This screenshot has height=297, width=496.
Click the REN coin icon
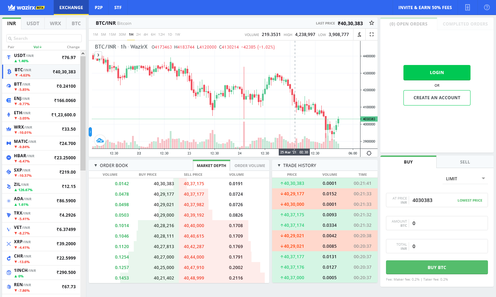coord(9,287)
